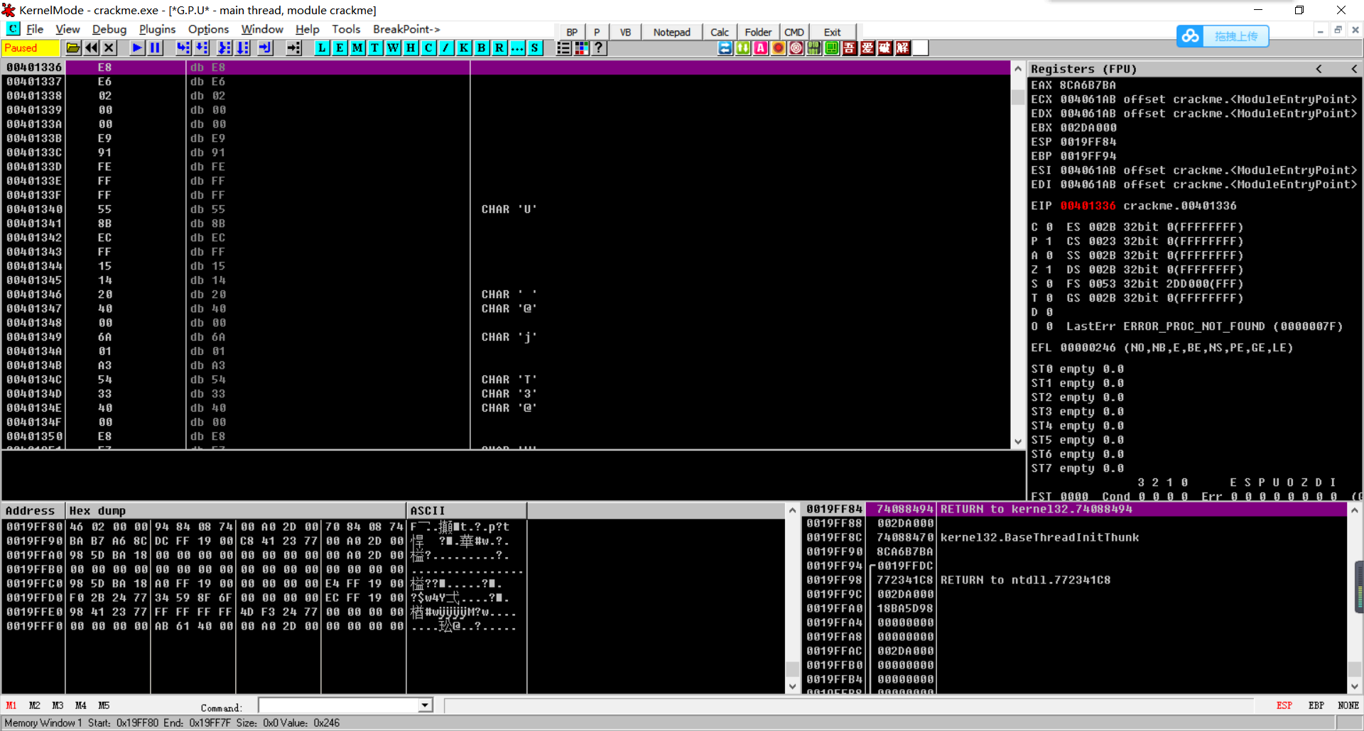Open the Options menu
This screenshot has height=731, width=1364.
[x=208, y=29]
